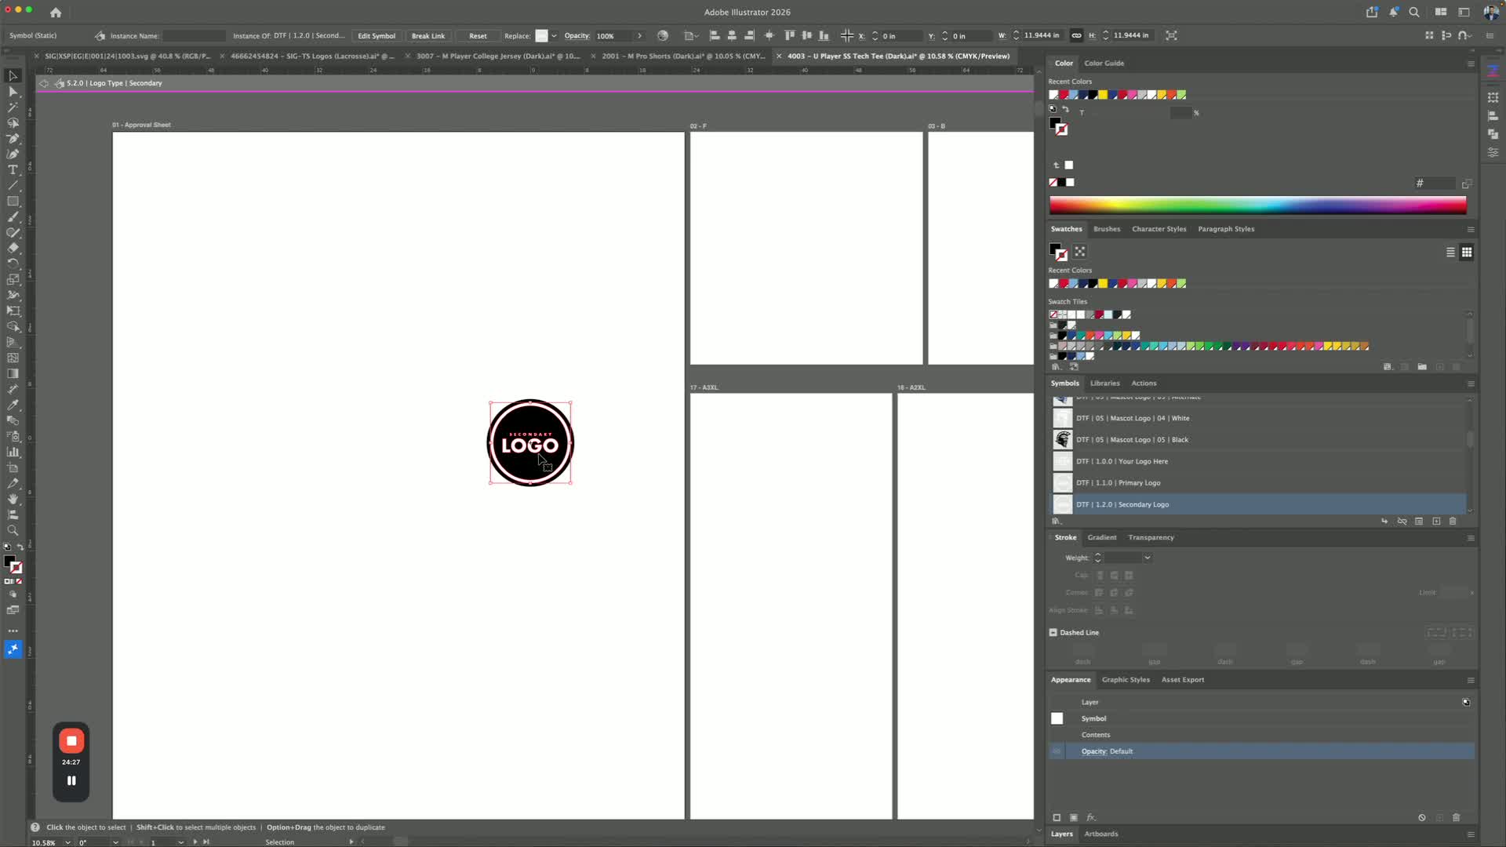Toggle constrain width and height proportions
1506x847 pixels.
1077,36
